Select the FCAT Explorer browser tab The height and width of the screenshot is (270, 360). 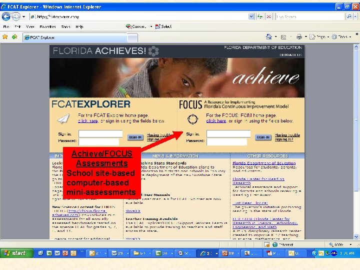tap(75, 37)
